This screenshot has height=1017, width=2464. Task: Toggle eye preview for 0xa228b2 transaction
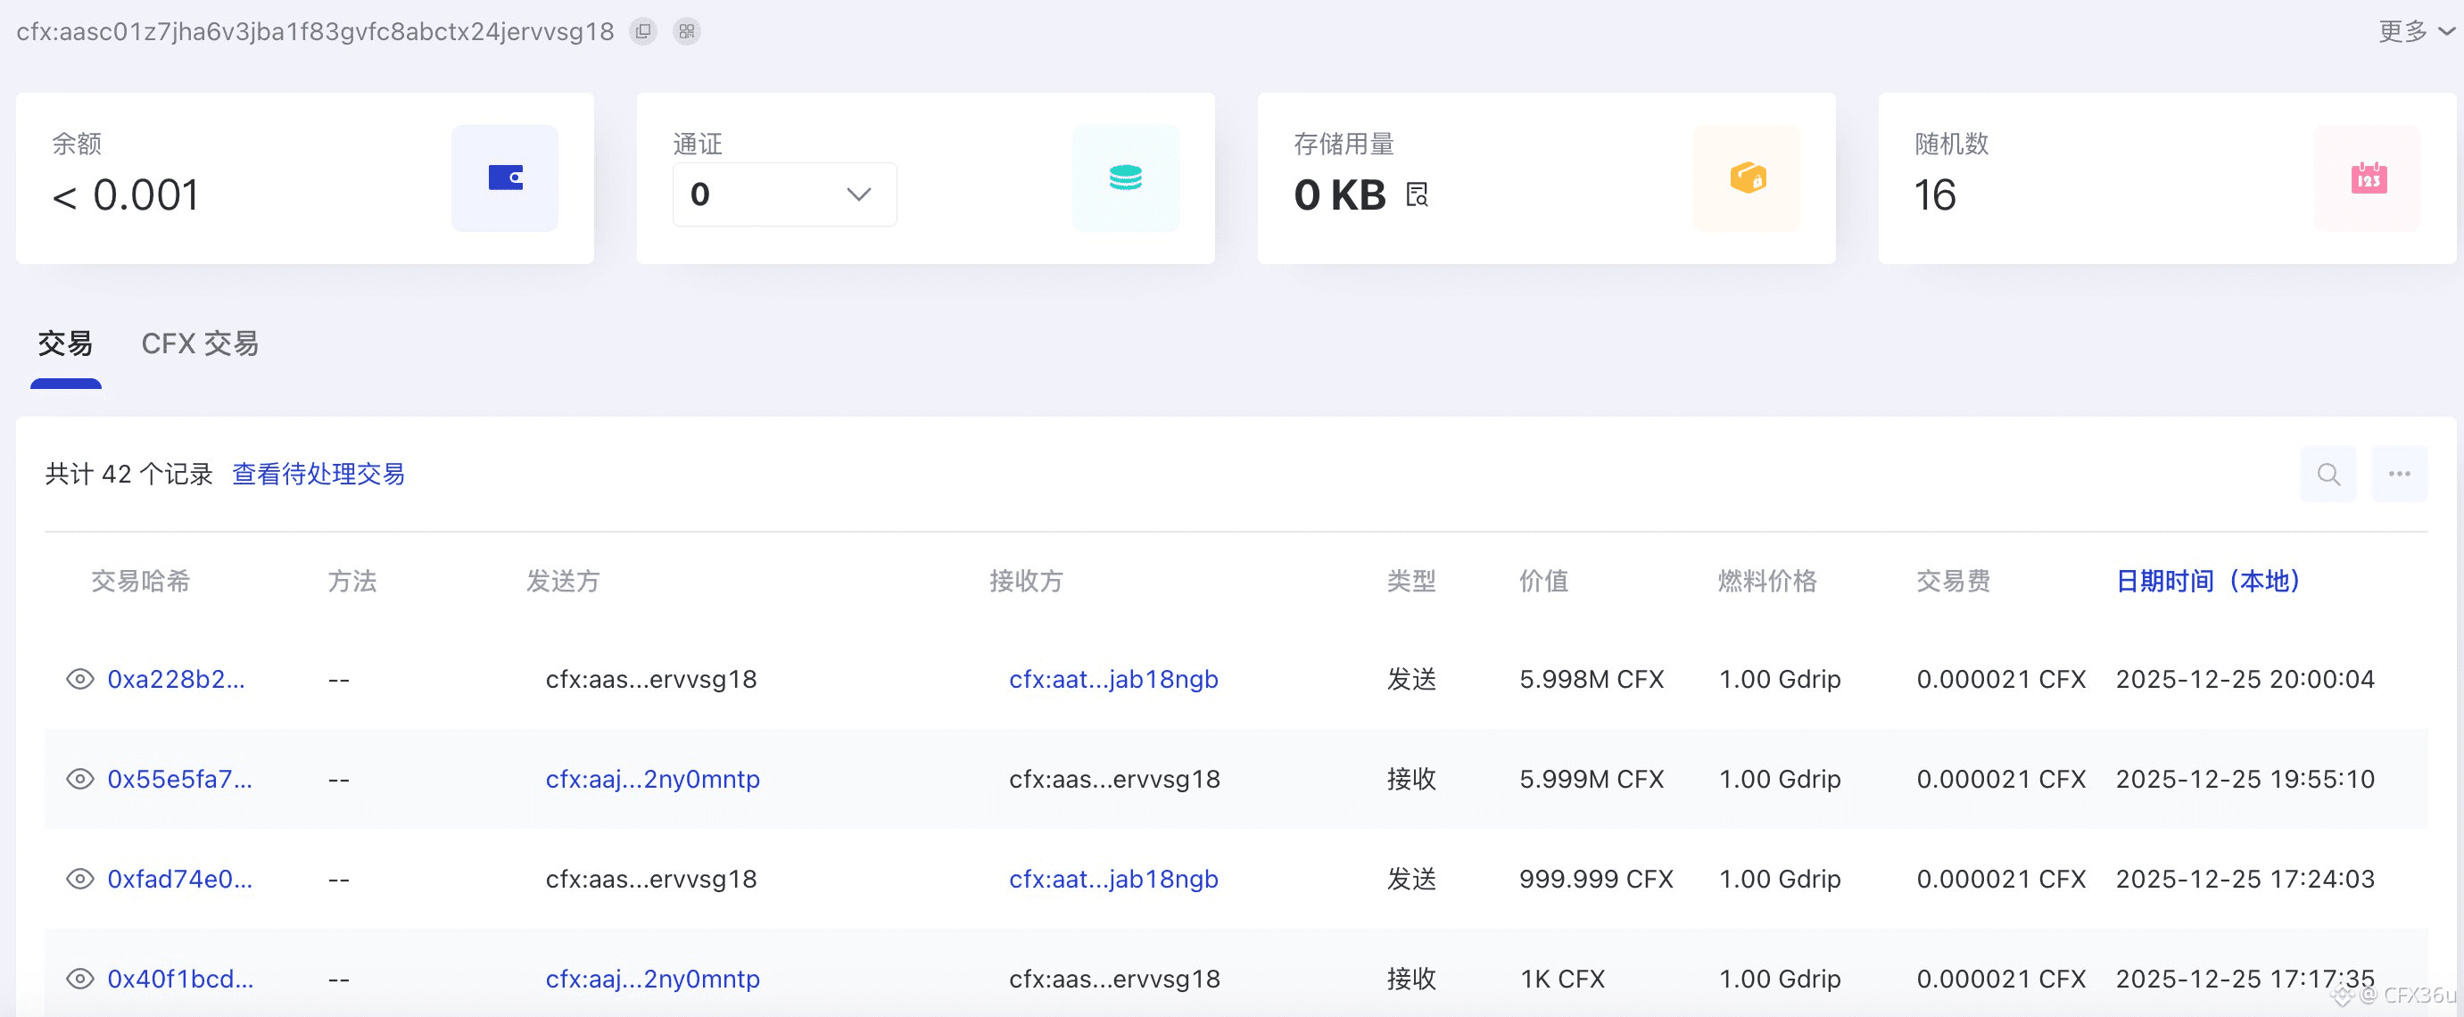pos(80,679)
